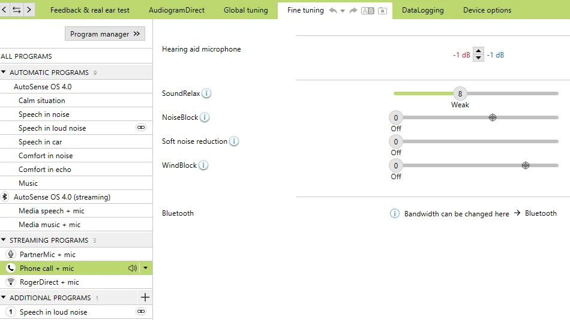
Task: Click the A/B comparison icon
Action: click(368, 11)
